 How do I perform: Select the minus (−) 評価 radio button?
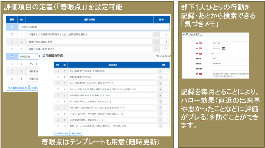217,53
